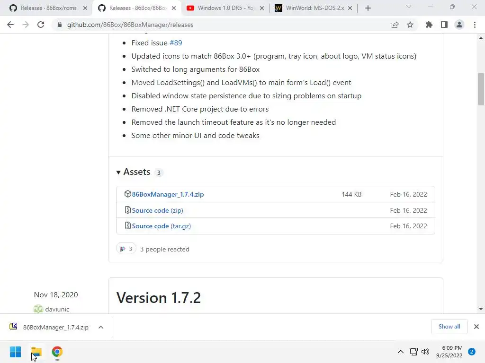The image size is (485, 363).
Task: Download 86BoxManager_1.7.4.zip asset
Action: point(168,194)
